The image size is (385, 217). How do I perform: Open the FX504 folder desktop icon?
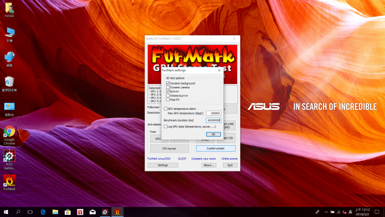(x=9, y=10)
